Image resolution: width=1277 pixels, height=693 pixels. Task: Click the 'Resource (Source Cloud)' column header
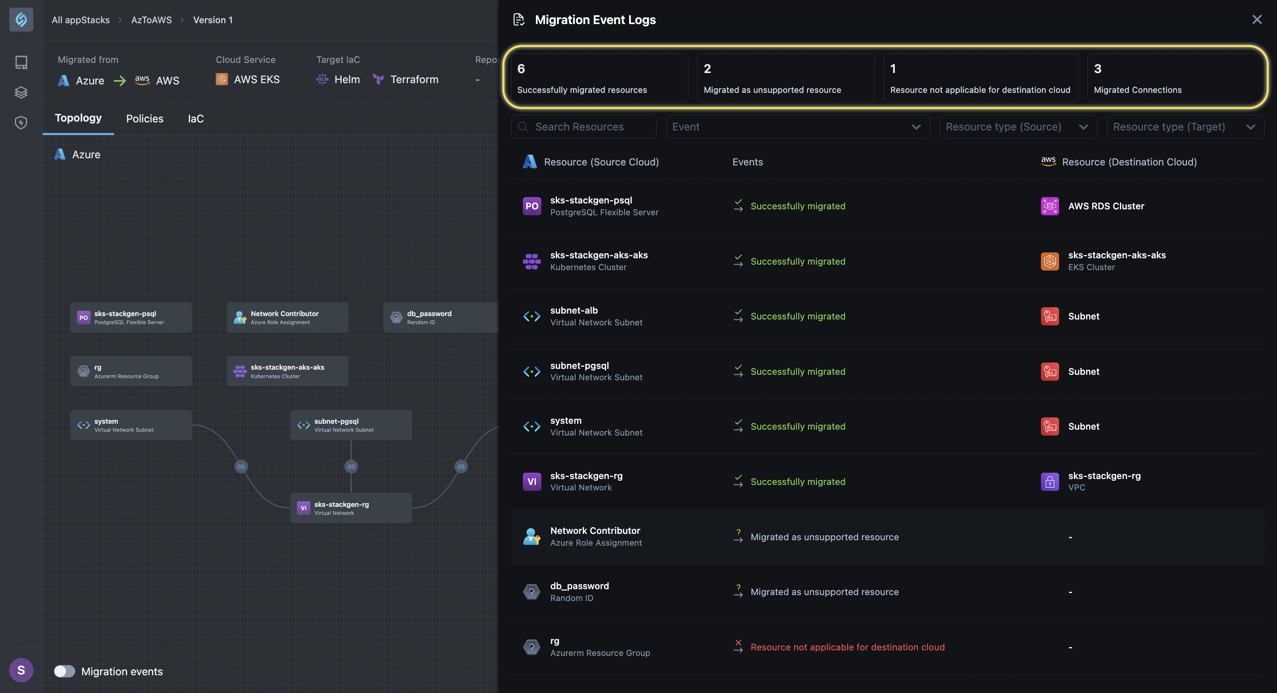point(601,162)
